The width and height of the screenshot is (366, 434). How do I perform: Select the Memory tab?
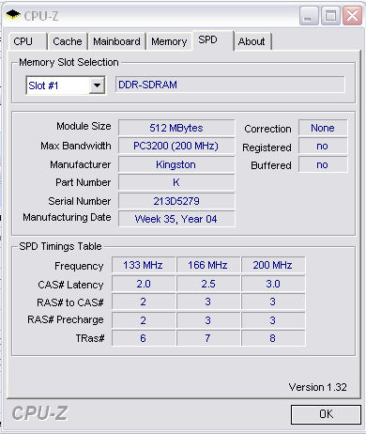[169, 41]
